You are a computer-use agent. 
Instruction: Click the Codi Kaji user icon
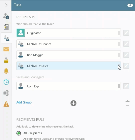point(21,86)
